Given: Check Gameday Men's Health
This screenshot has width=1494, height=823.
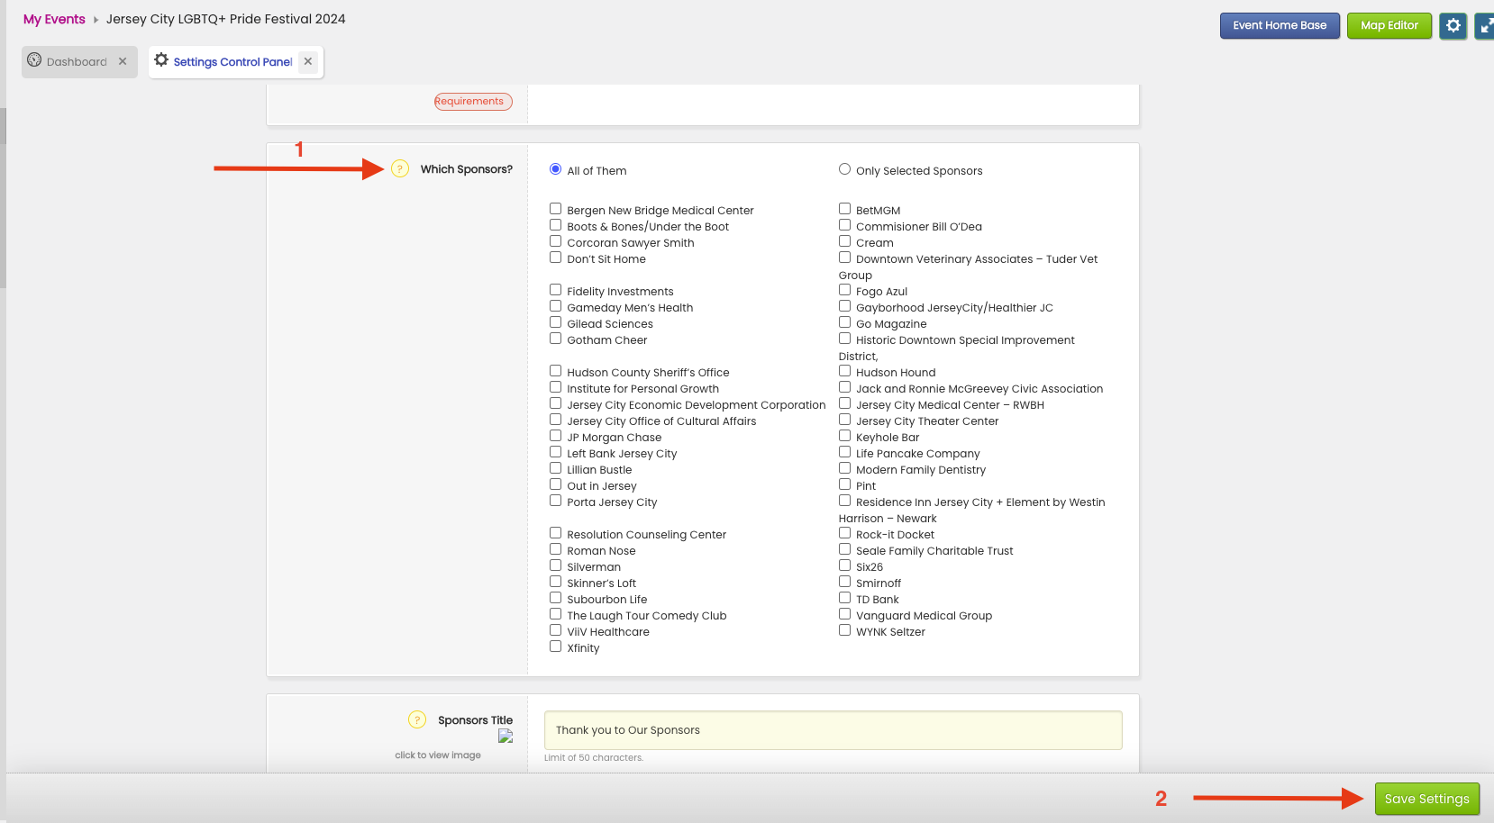Looking at the screenshot, I should coord(556,306).
